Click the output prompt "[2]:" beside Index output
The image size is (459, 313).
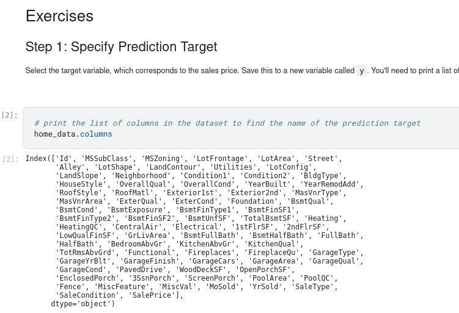[x=10, y=159]
